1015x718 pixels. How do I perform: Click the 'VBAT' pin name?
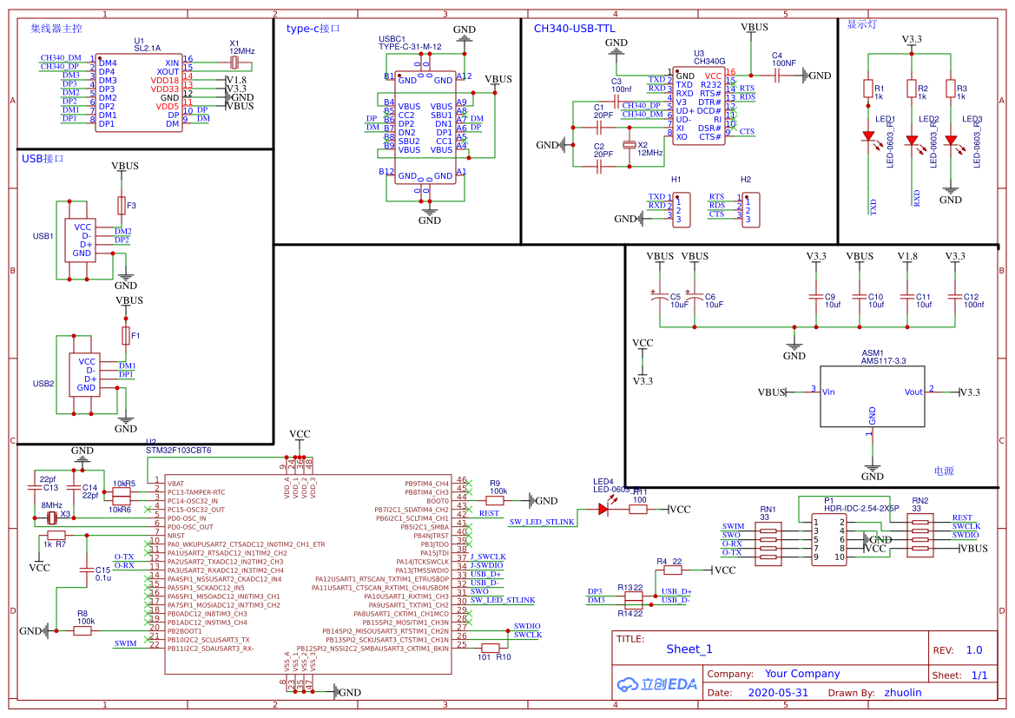point(175,484)
